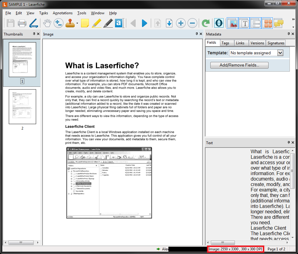
Task: Open the Stamp tool dropdown arrow
Action: tap(77, 23)
